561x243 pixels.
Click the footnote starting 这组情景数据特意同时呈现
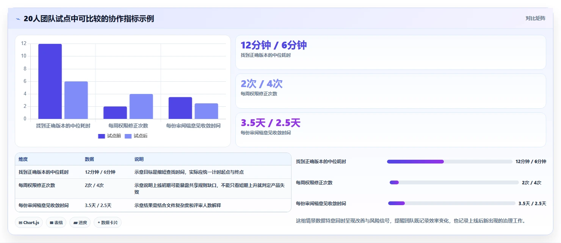[412, 221]
